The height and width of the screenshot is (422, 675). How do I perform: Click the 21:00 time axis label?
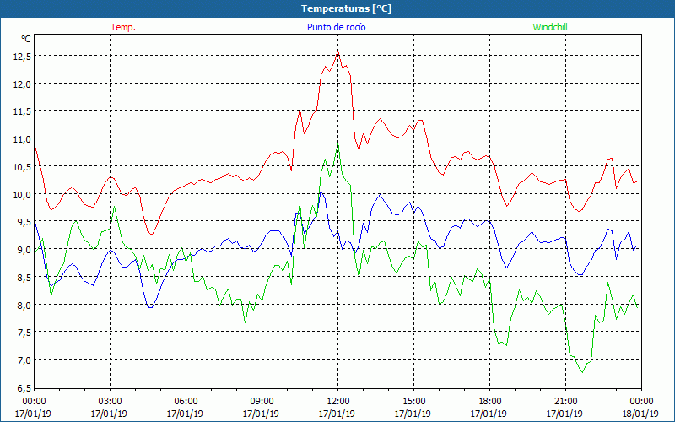coord(564,402)
